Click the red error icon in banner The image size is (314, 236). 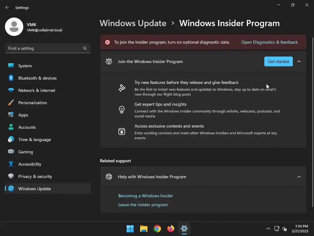[108, 42]
